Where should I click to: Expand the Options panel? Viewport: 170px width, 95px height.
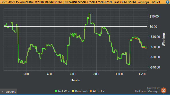point(8,92)
